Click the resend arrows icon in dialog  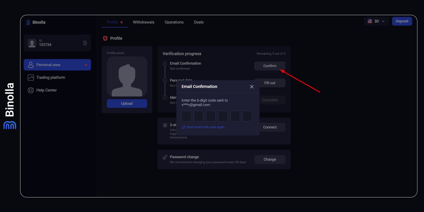(183, 127)
